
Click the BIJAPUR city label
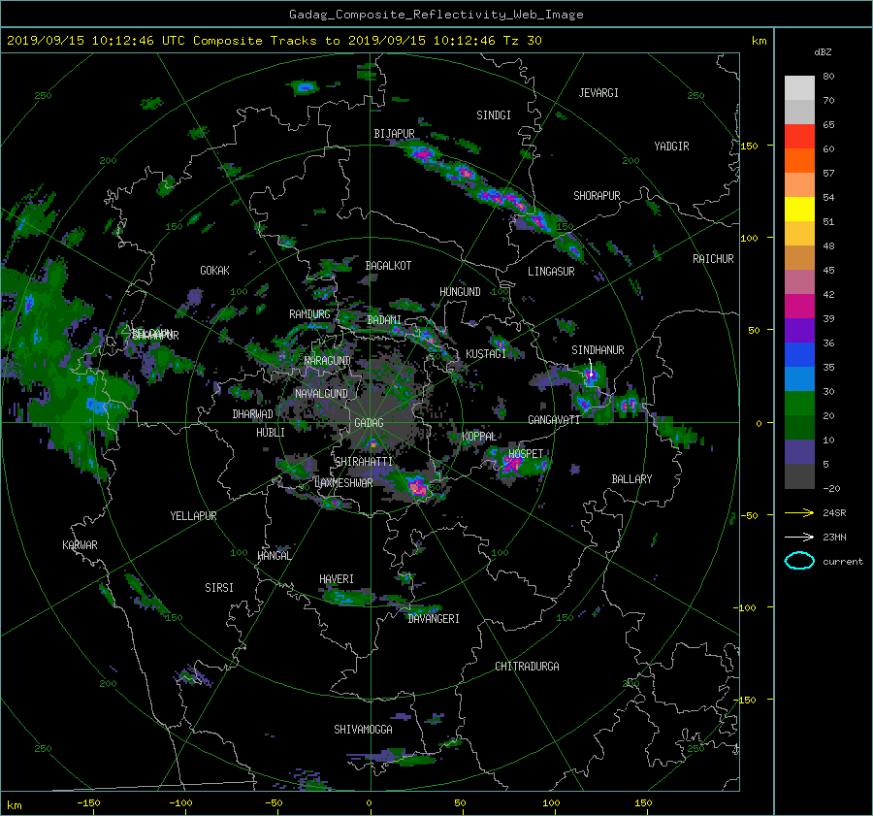tap(394, 134)
